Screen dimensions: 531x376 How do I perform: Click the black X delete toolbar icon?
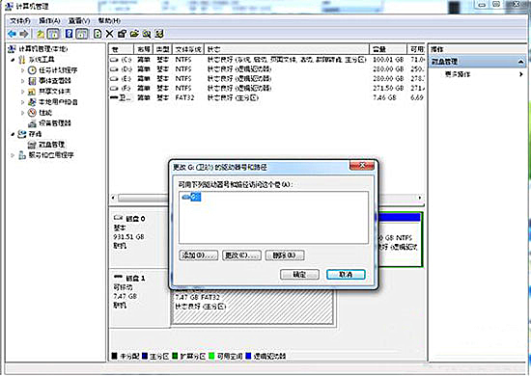tap(109, 34)
